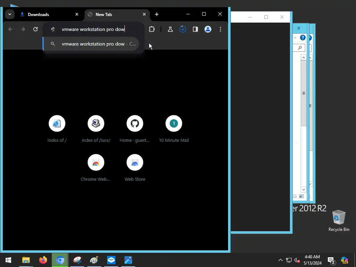The width and height of the screenshot is (356, 267).
Task: Click the Chromium taskbar icon
Action: point(60,260)
